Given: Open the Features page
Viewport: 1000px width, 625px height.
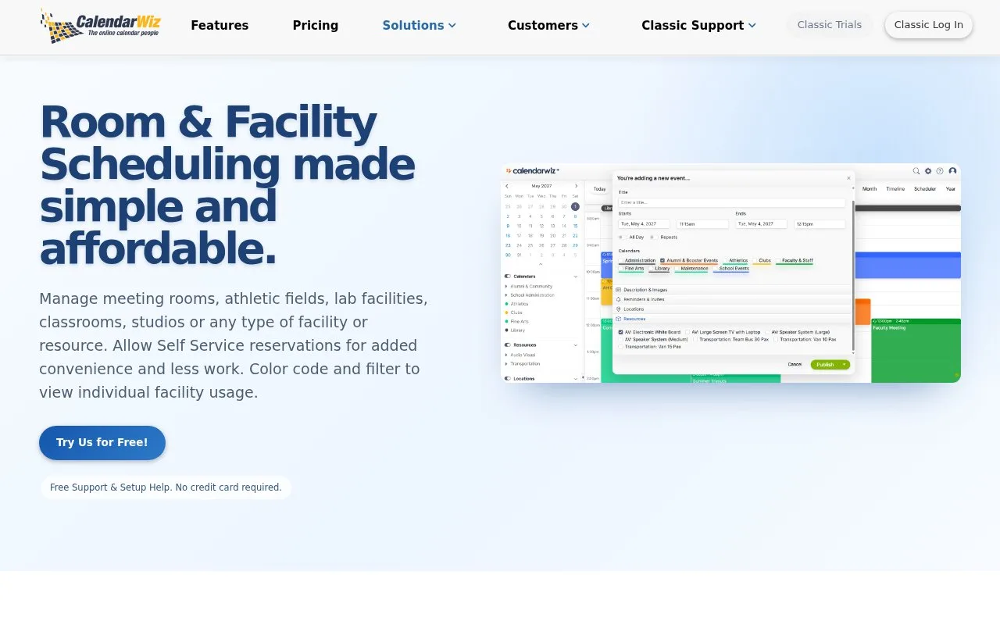Looking at the screenshot, I should coord(220,25).
